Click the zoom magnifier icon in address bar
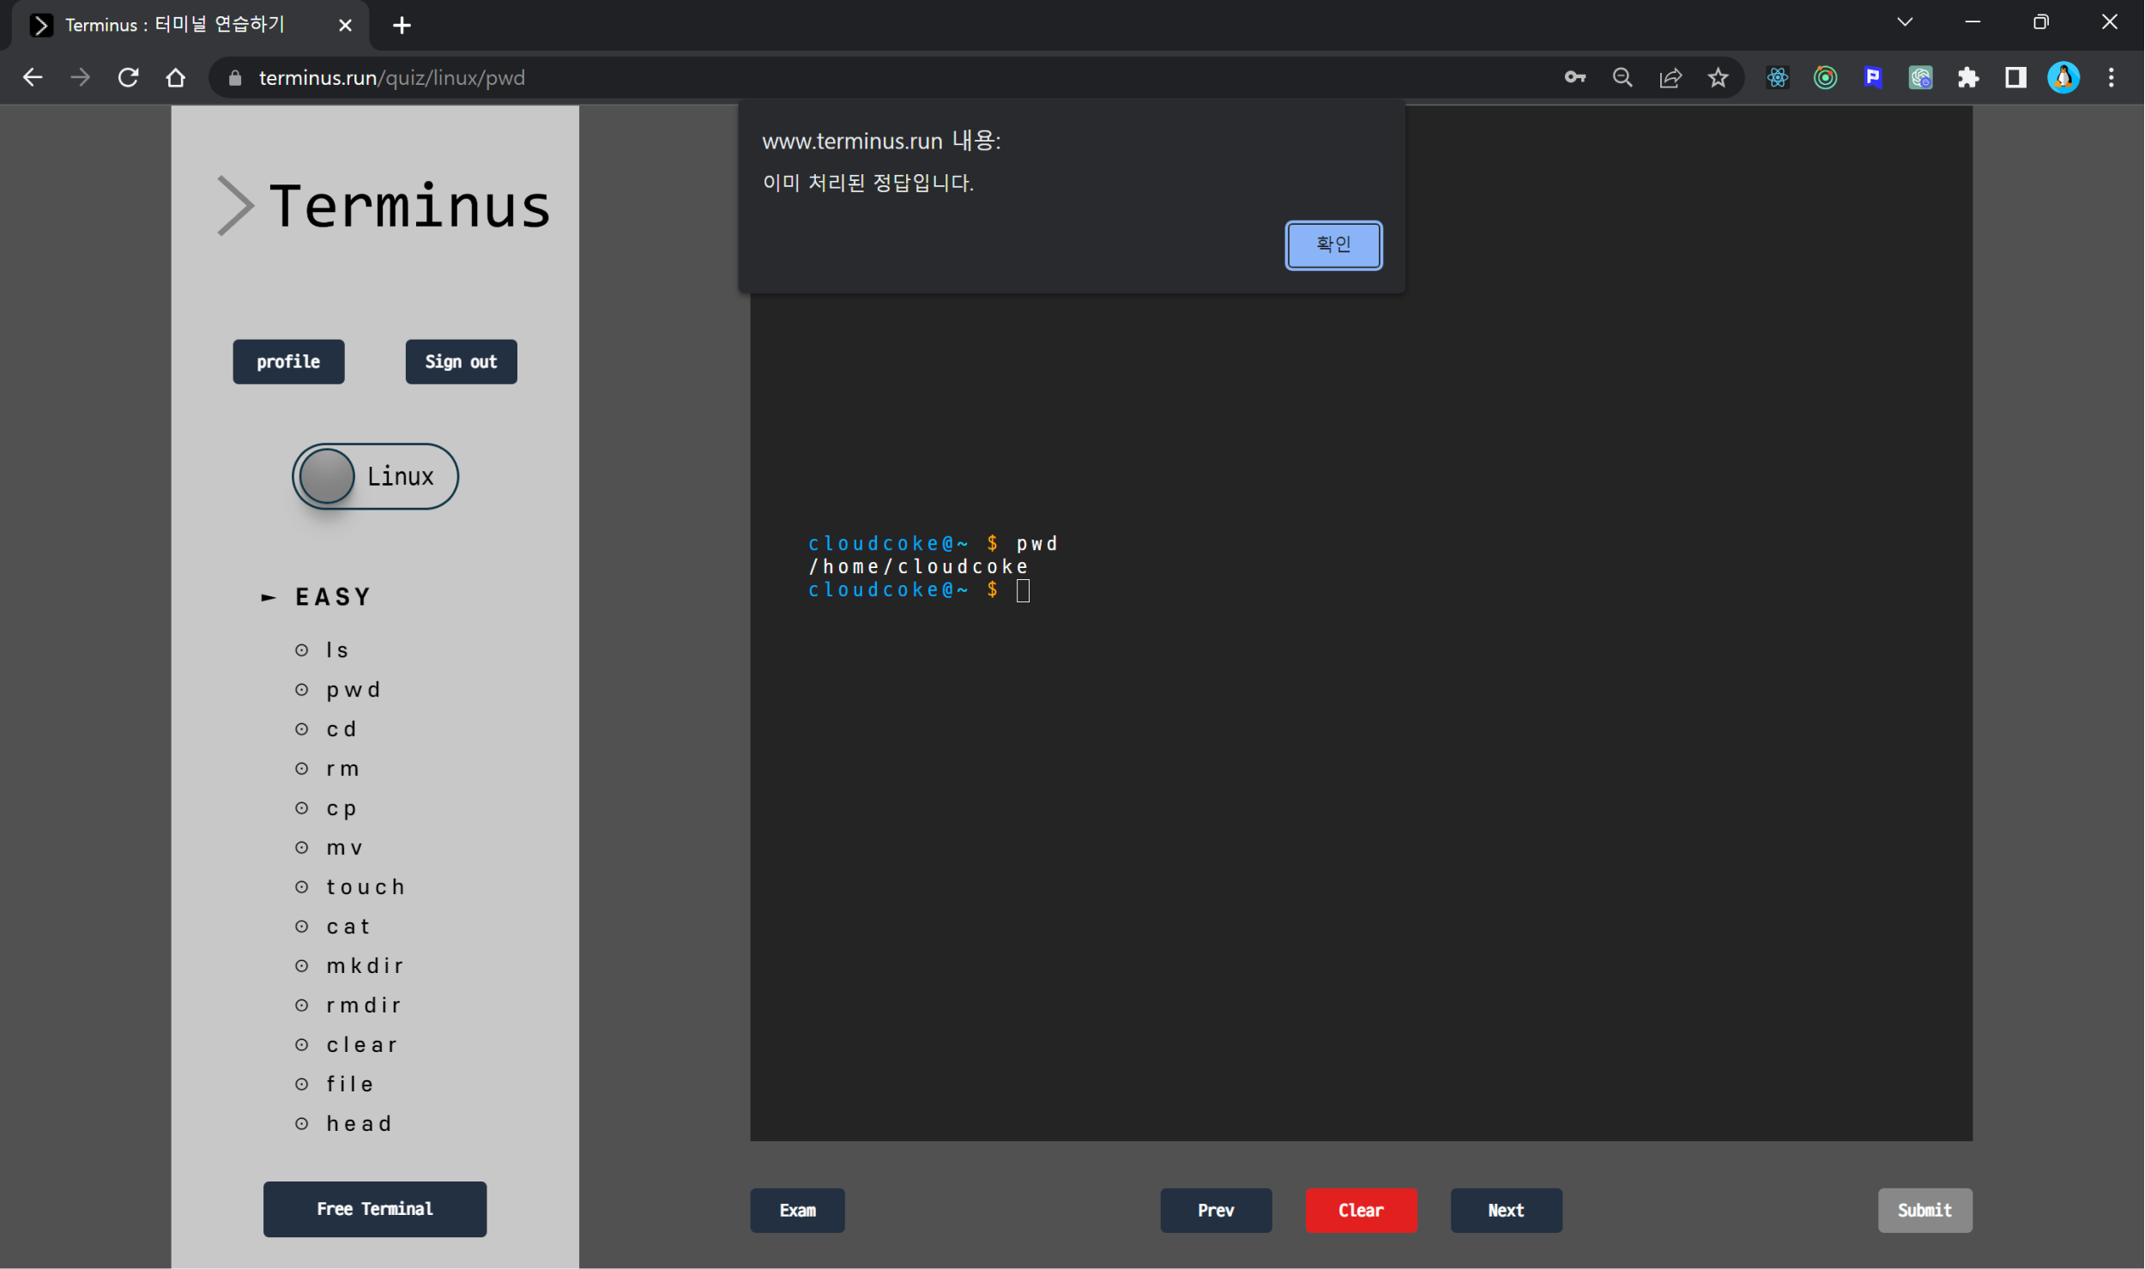The image size is (2145, 1269). [x=1622, y=78]
